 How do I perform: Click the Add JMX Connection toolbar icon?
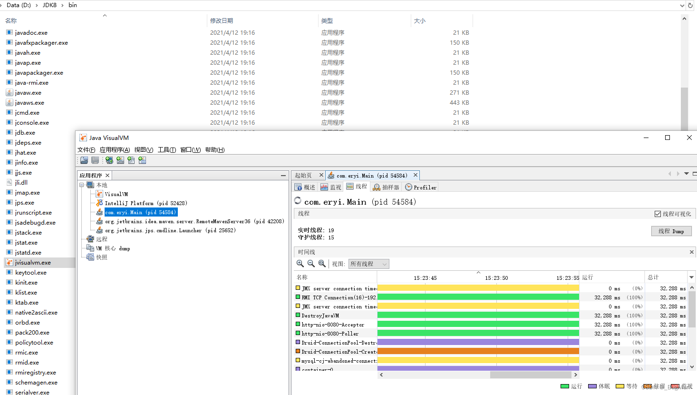point(120,160)
